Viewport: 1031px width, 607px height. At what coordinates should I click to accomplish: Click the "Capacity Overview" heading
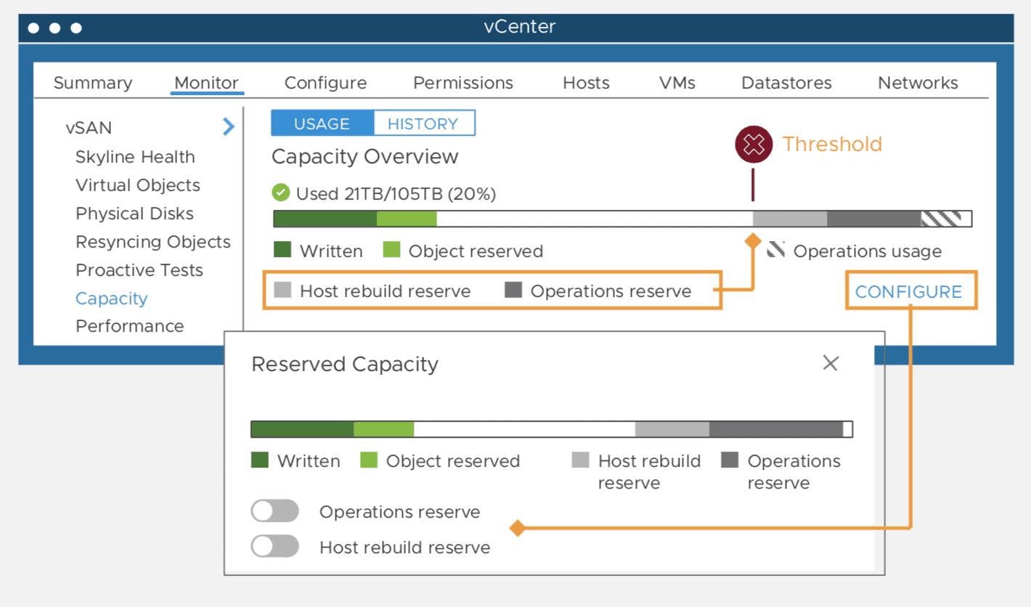click(364, 156)
